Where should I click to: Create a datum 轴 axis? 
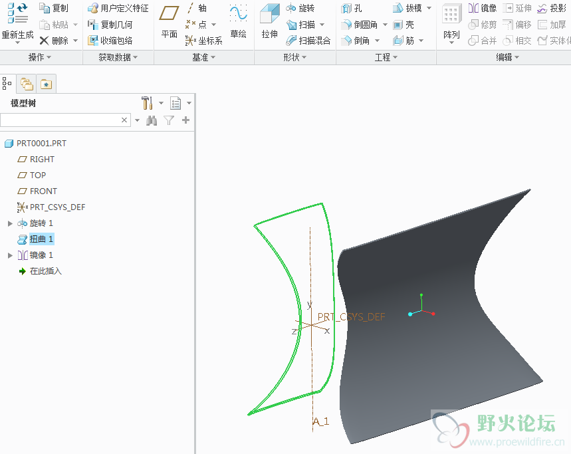tap(197, 8)
